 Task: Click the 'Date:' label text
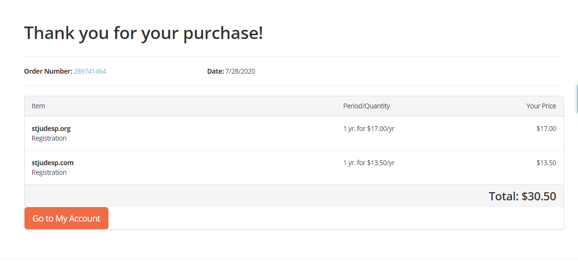(215, 71)
